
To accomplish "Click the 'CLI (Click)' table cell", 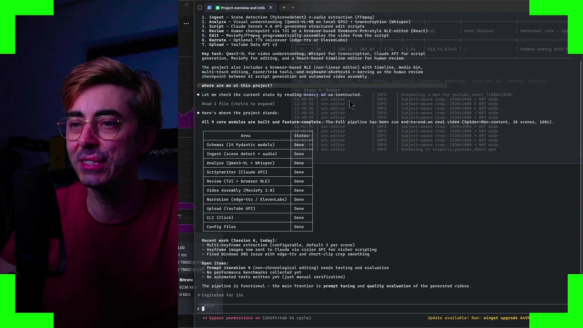I will click(x=247, y=218).
